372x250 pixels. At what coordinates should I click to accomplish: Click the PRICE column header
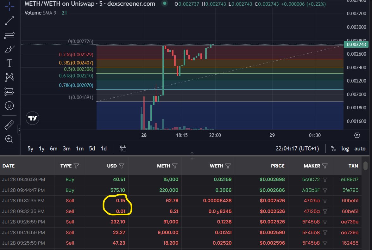278,166
